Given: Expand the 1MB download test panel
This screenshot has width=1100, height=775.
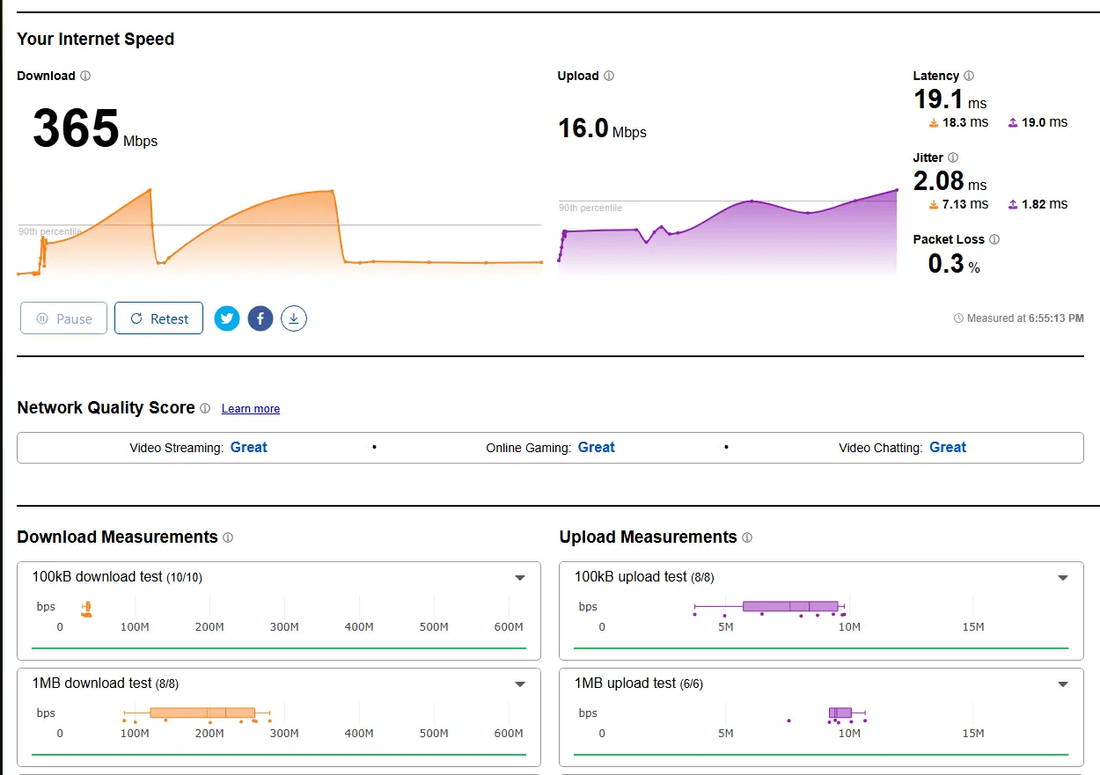Looking at the screenshot, I should tap(520, 684).
